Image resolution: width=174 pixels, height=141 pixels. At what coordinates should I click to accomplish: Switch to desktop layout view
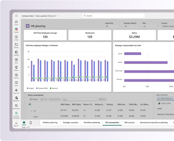click(x=24, y=123)
